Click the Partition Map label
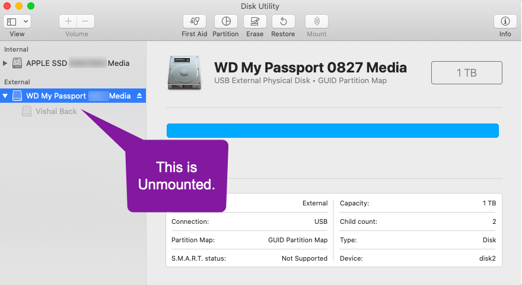Screen dimensions: 522x285 click(x=193, y=240)
